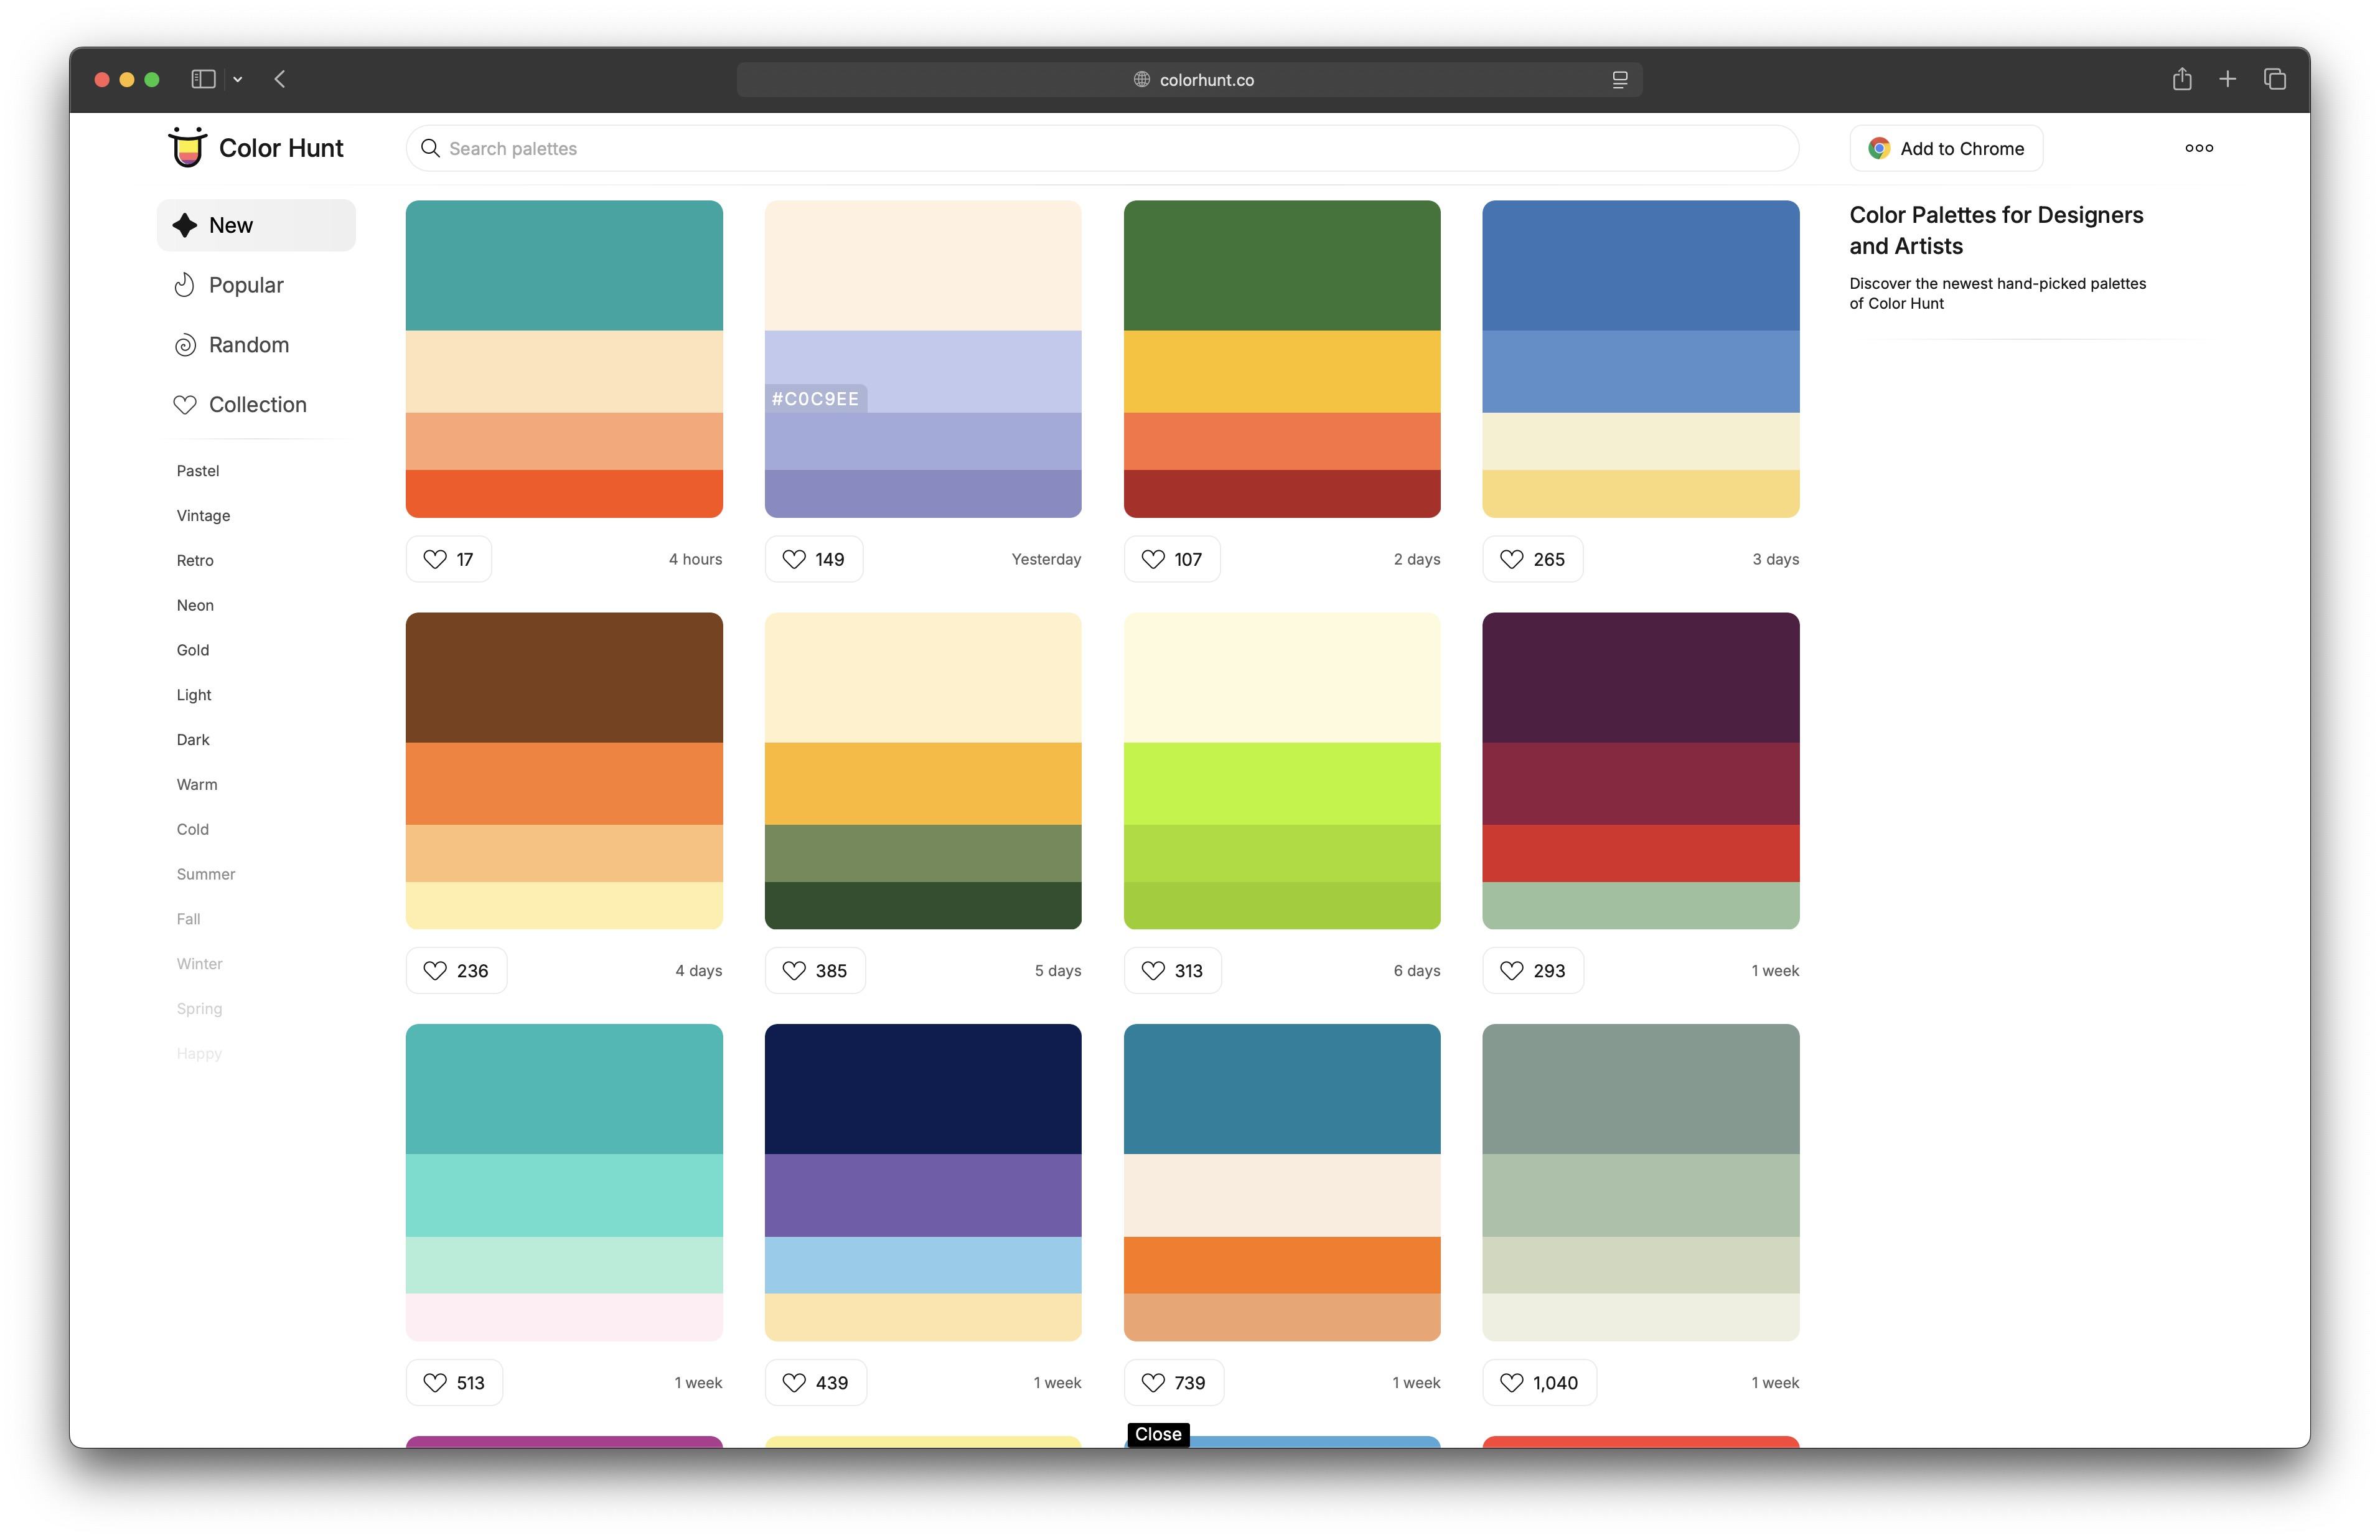
Task: Click the reader view icon in address bar
Action: pos(1619,80)
